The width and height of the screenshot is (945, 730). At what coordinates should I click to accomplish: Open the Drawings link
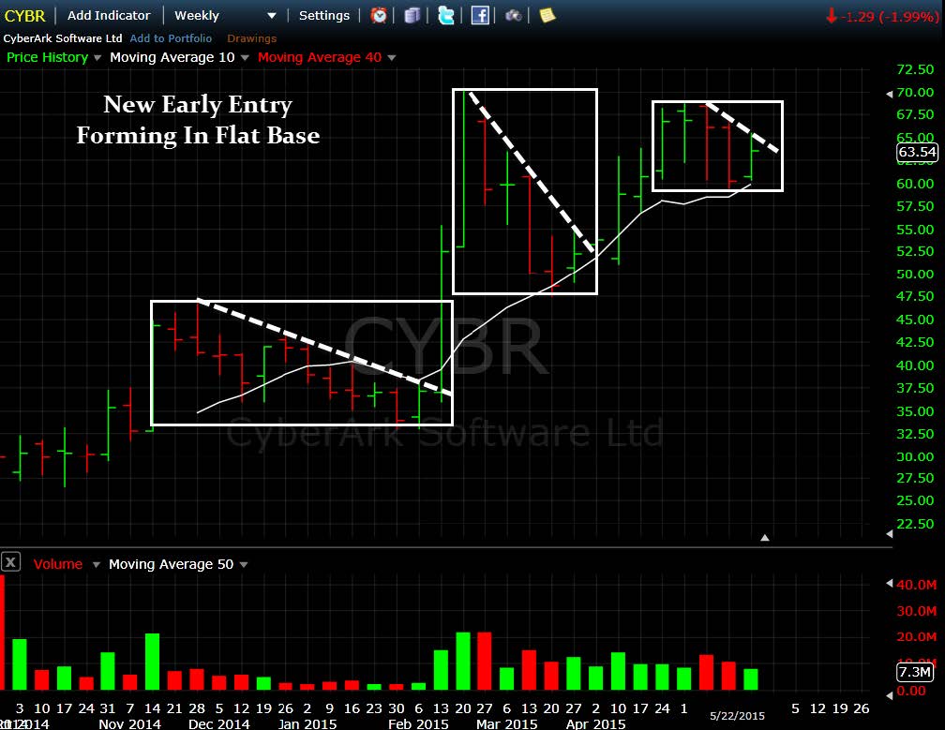[252, 38]
